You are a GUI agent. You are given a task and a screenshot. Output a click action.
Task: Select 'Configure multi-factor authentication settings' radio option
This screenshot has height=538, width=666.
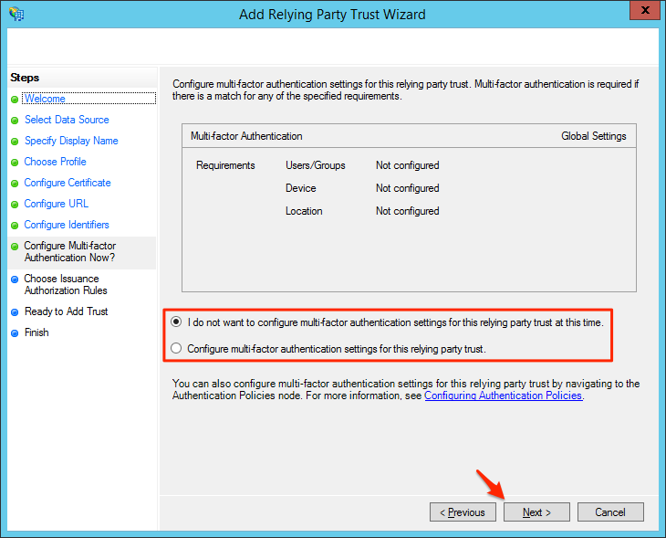point(176,348)
